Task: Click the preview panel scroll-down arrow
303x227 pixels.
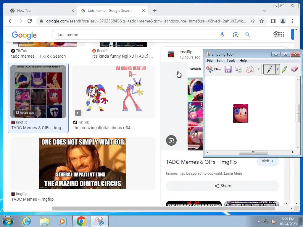Action: click(286, 203)
